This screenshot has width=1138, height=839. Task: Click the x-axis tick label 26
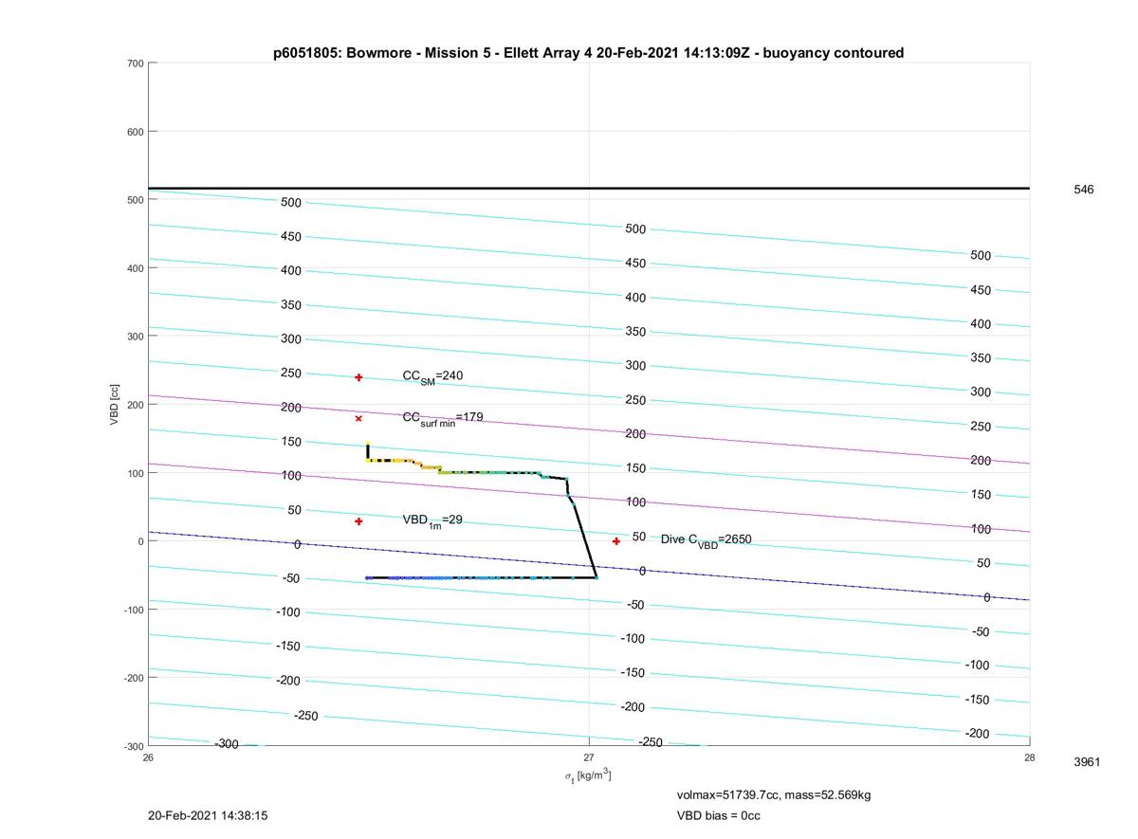[148, 757]
